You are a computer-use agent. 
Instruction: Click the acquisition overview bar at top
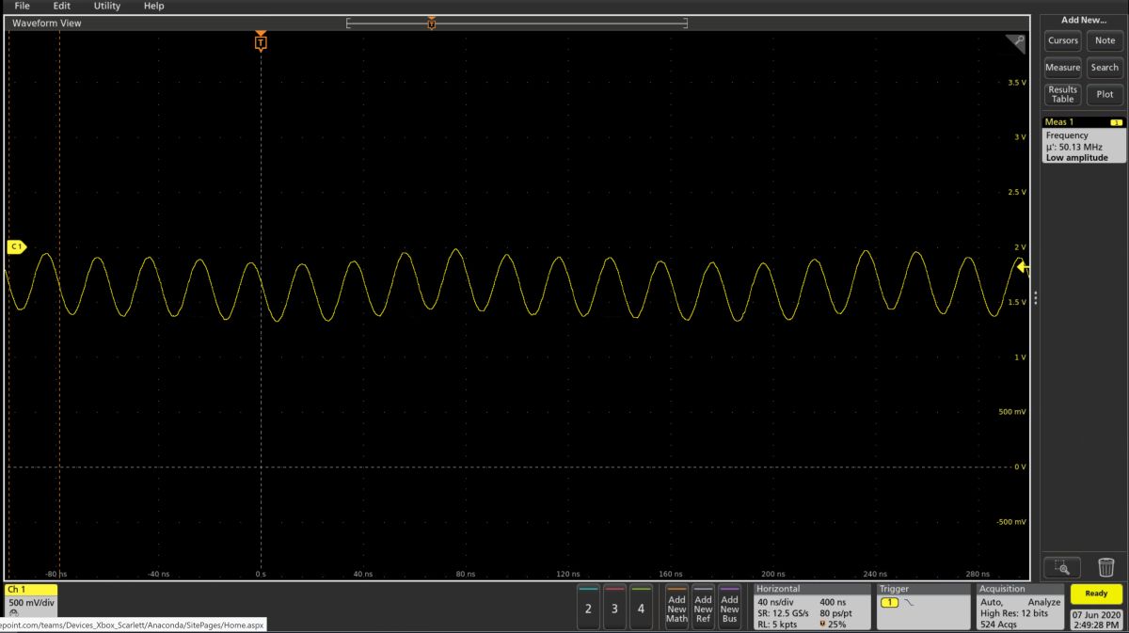tap(517, 23)
